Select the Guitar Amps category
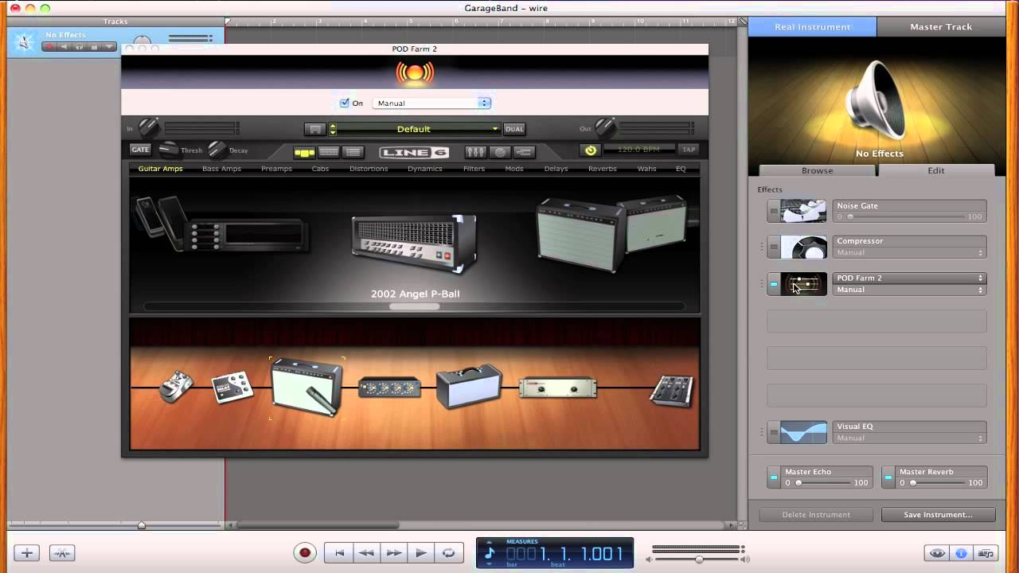The height and width of the screenshot is (573, 1019). click(160, 169)
